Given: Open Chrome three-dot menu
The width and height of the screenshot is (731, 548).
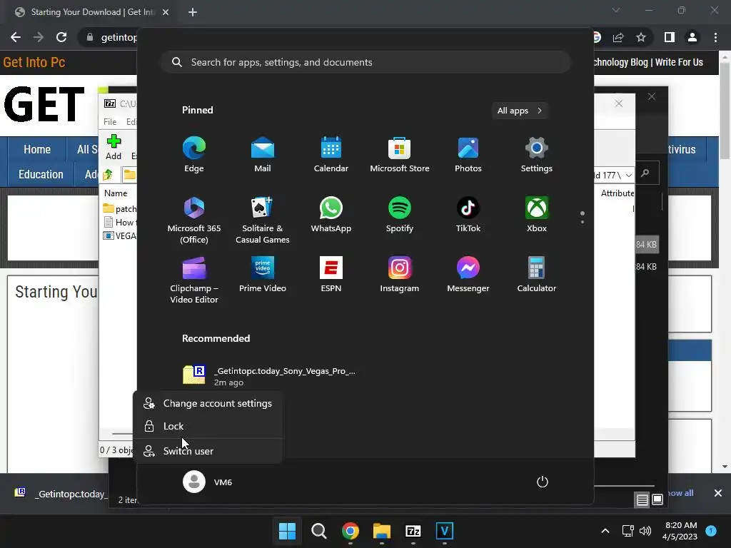Looking at the screenshot, I should pos(715,37).
